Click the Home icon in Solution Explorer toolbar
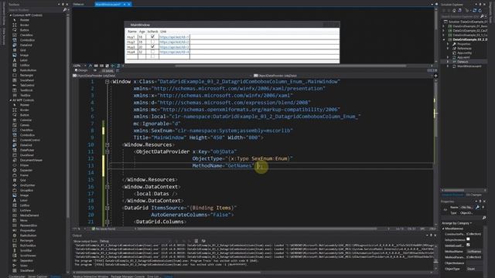 pyautogui.click(x=454, y=10)
